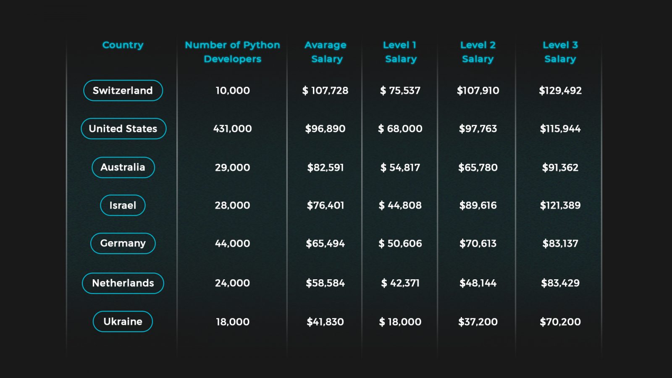Click the Switzerland country pill

123,90
